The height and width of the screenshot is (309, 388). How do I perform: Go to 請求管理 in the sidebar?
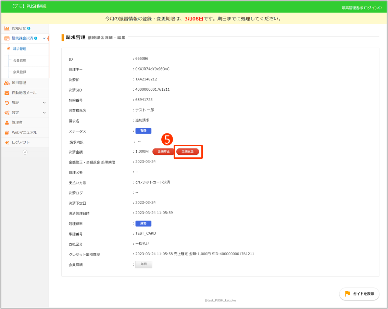pos(20,49)
